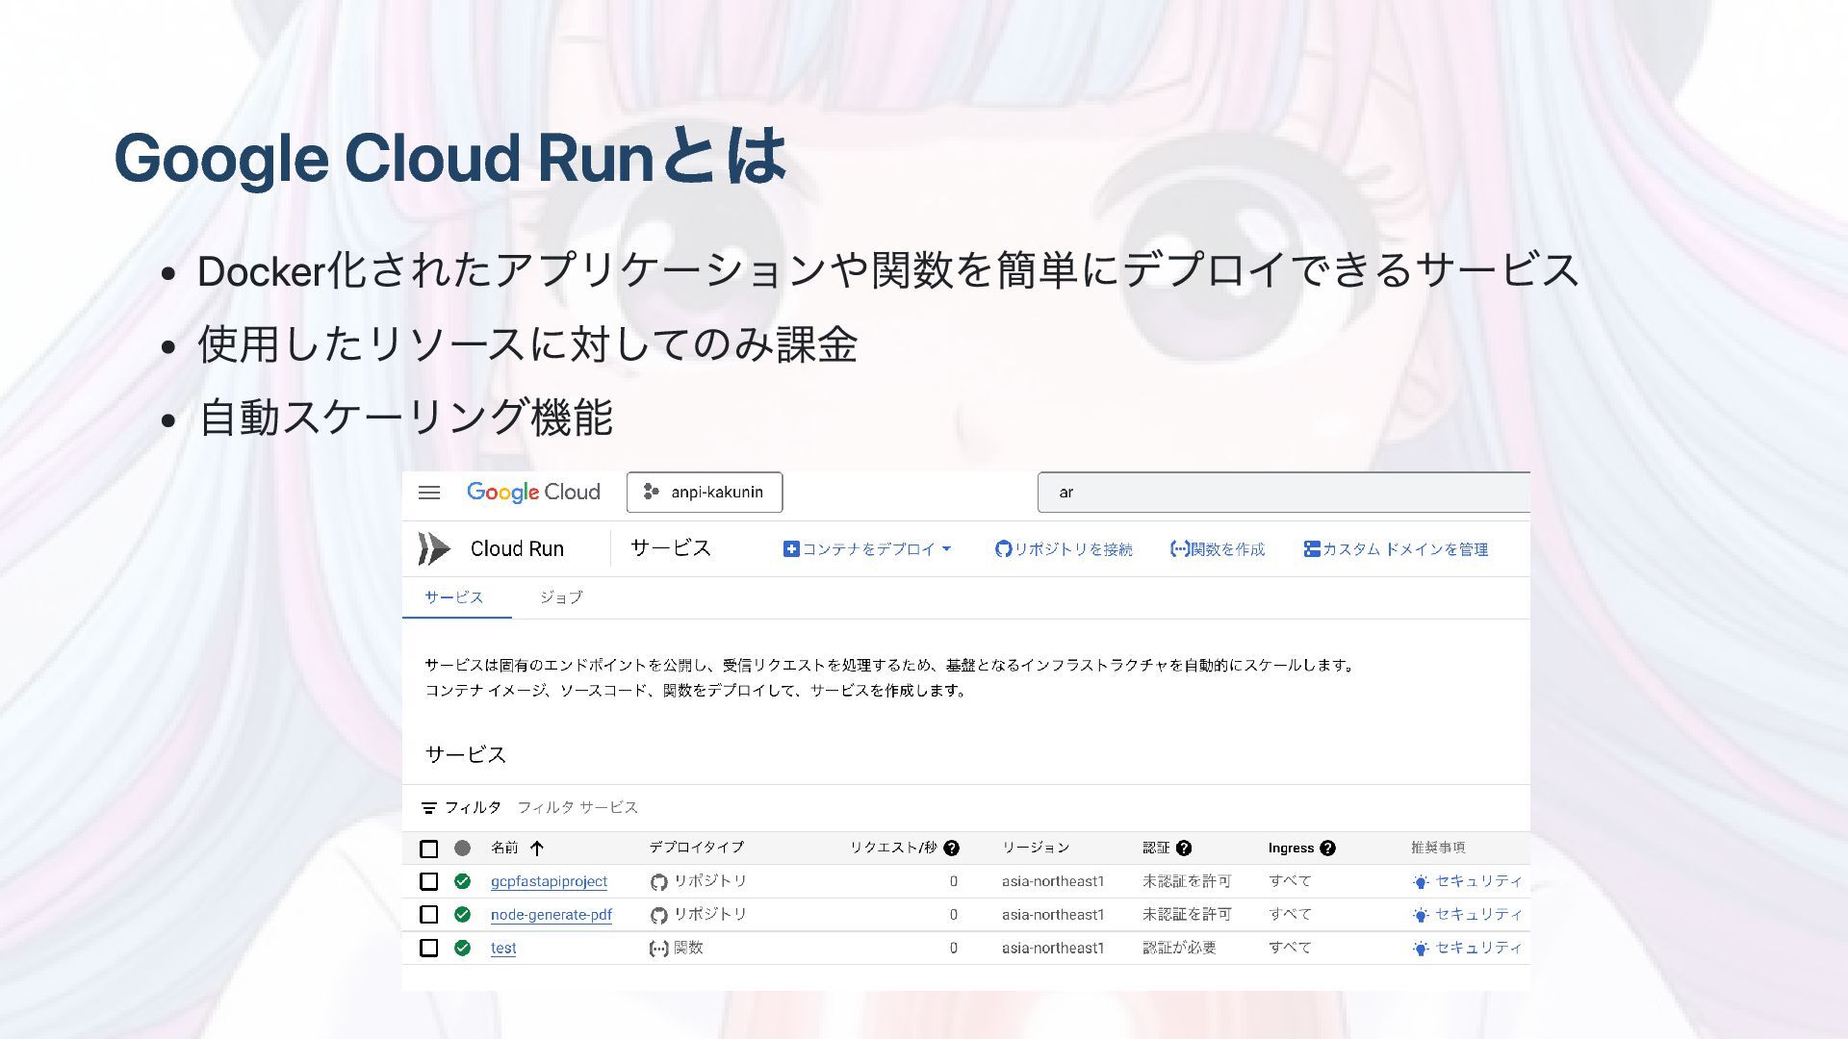
Task: Click the リージョン column header
Action: [1036, 848]
